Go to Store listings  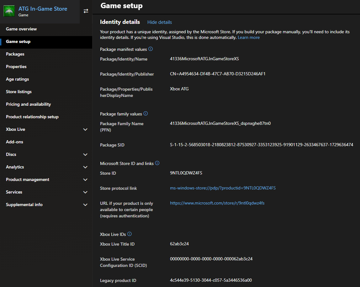coord(19,92)
